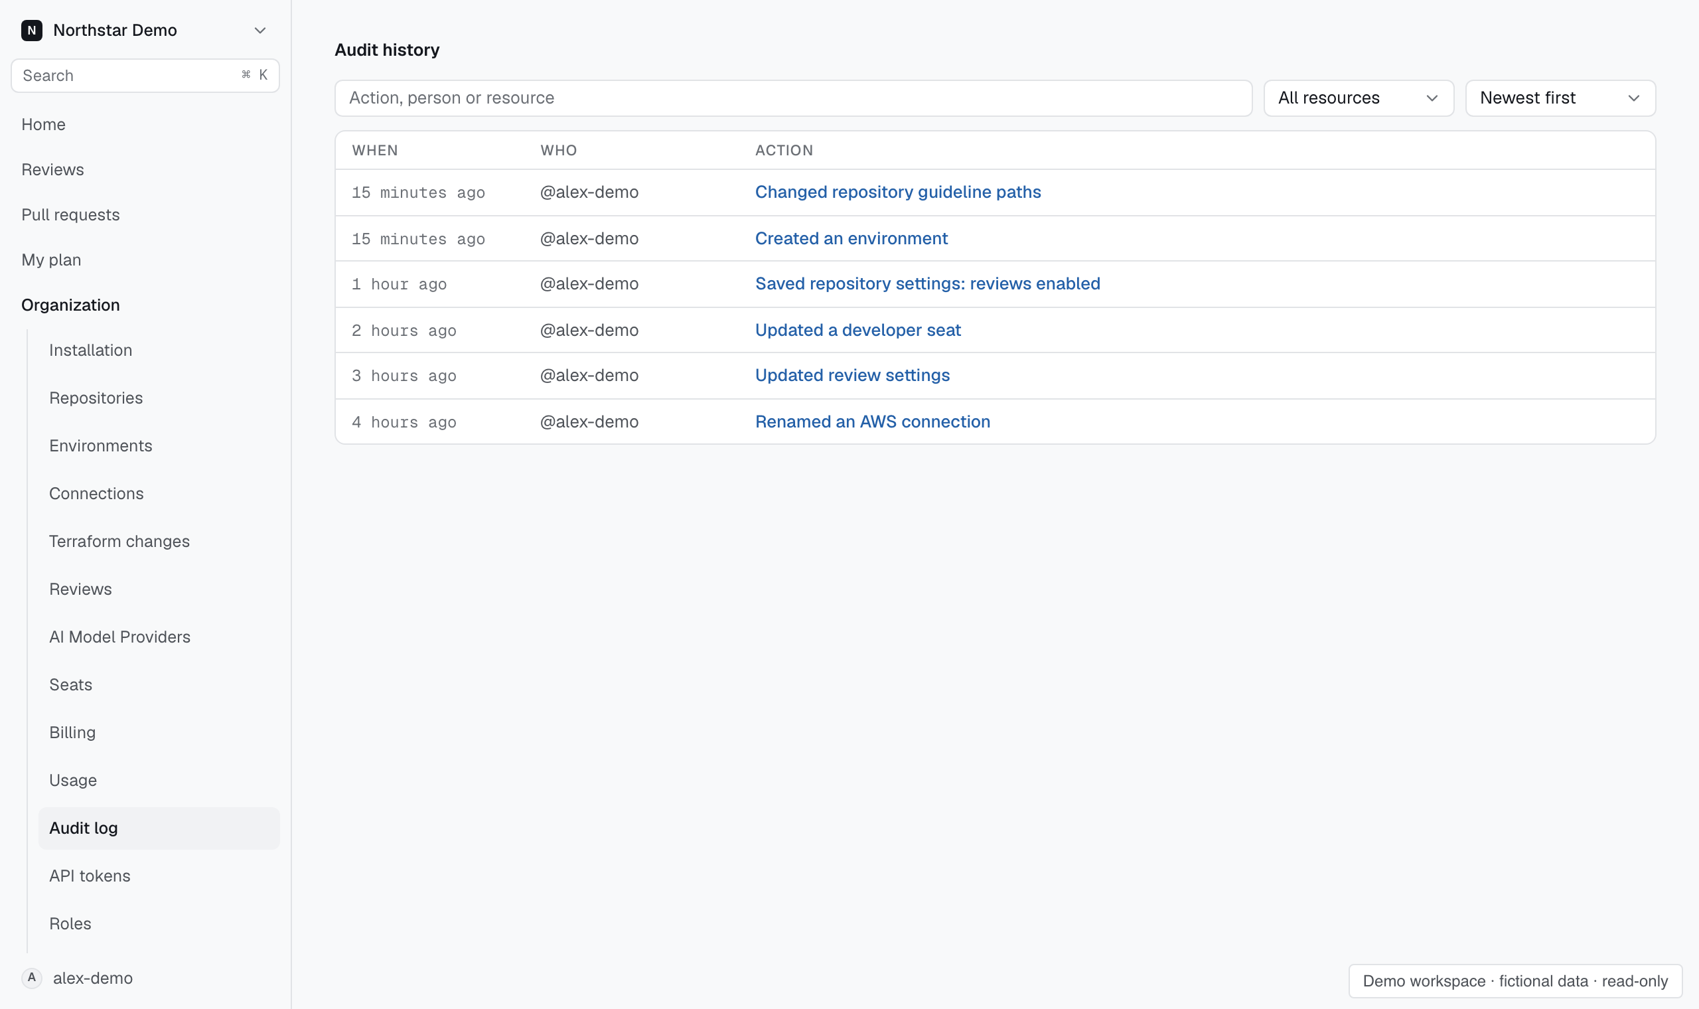Open the Updated a developer seat entry
This screenshot has width=1699, height=1009.
pos(857,330)
